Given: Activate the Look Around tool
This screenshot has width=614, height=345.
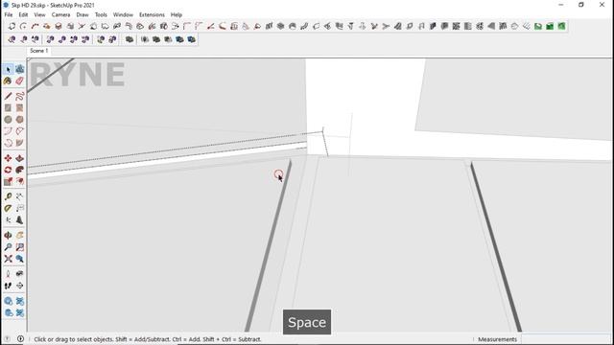Looking at the screenshot, I should (x=19, y=274).
